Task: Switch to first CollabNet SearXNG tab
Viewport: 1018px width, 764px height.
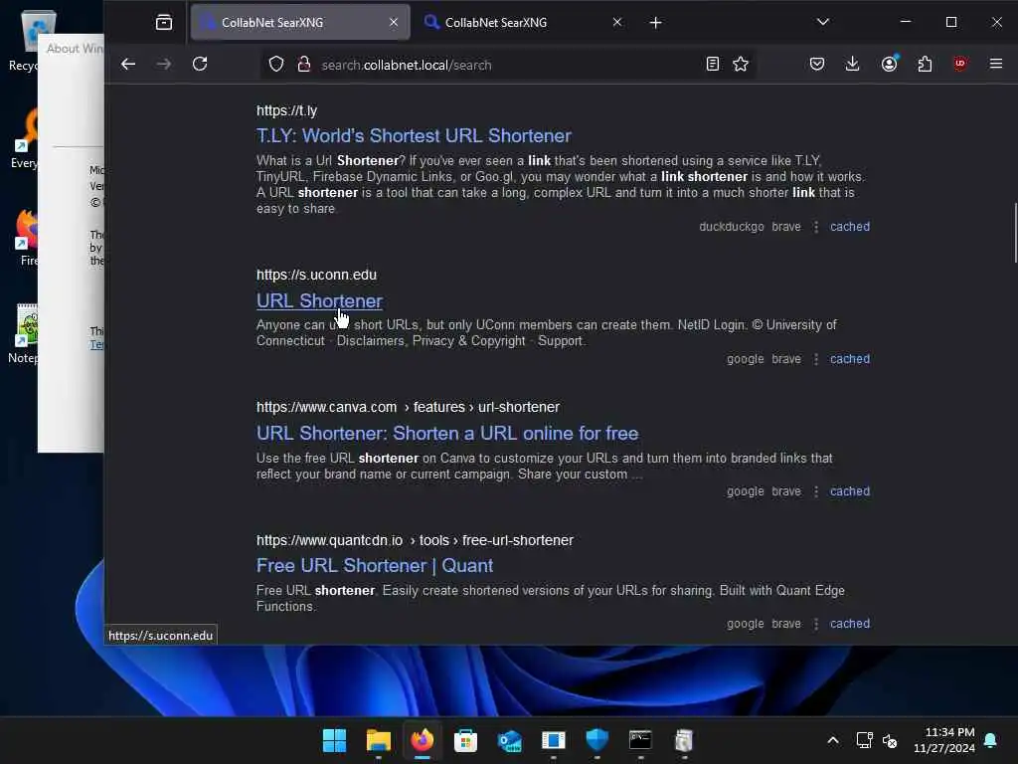Action: pos(300,22)
